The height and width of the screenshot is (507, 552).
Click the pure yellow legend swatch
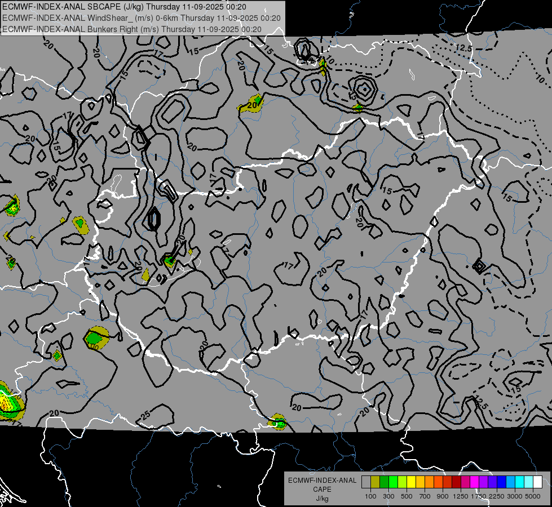(x=411, y=482)
